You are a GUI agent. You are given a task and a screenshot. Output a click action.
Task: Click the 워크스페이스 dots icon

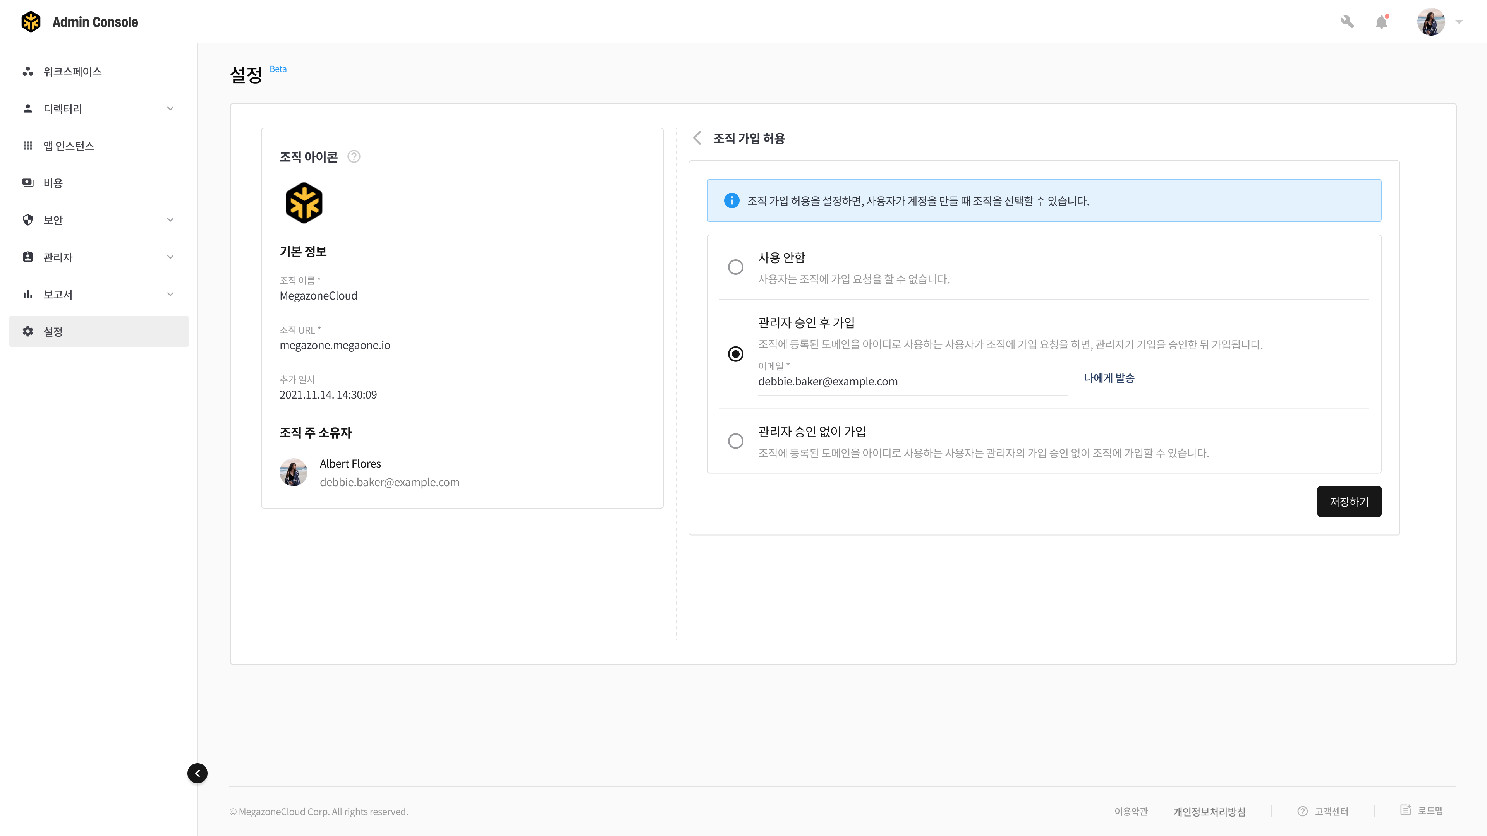click(x=28, y=72)
